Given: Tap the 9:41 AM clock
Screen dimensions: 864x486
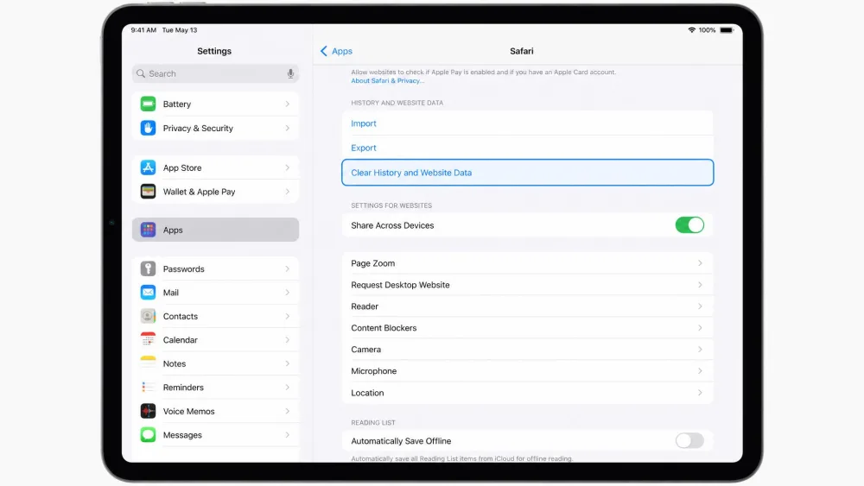Looking at the screenshot, I should [x=143, y=30].
